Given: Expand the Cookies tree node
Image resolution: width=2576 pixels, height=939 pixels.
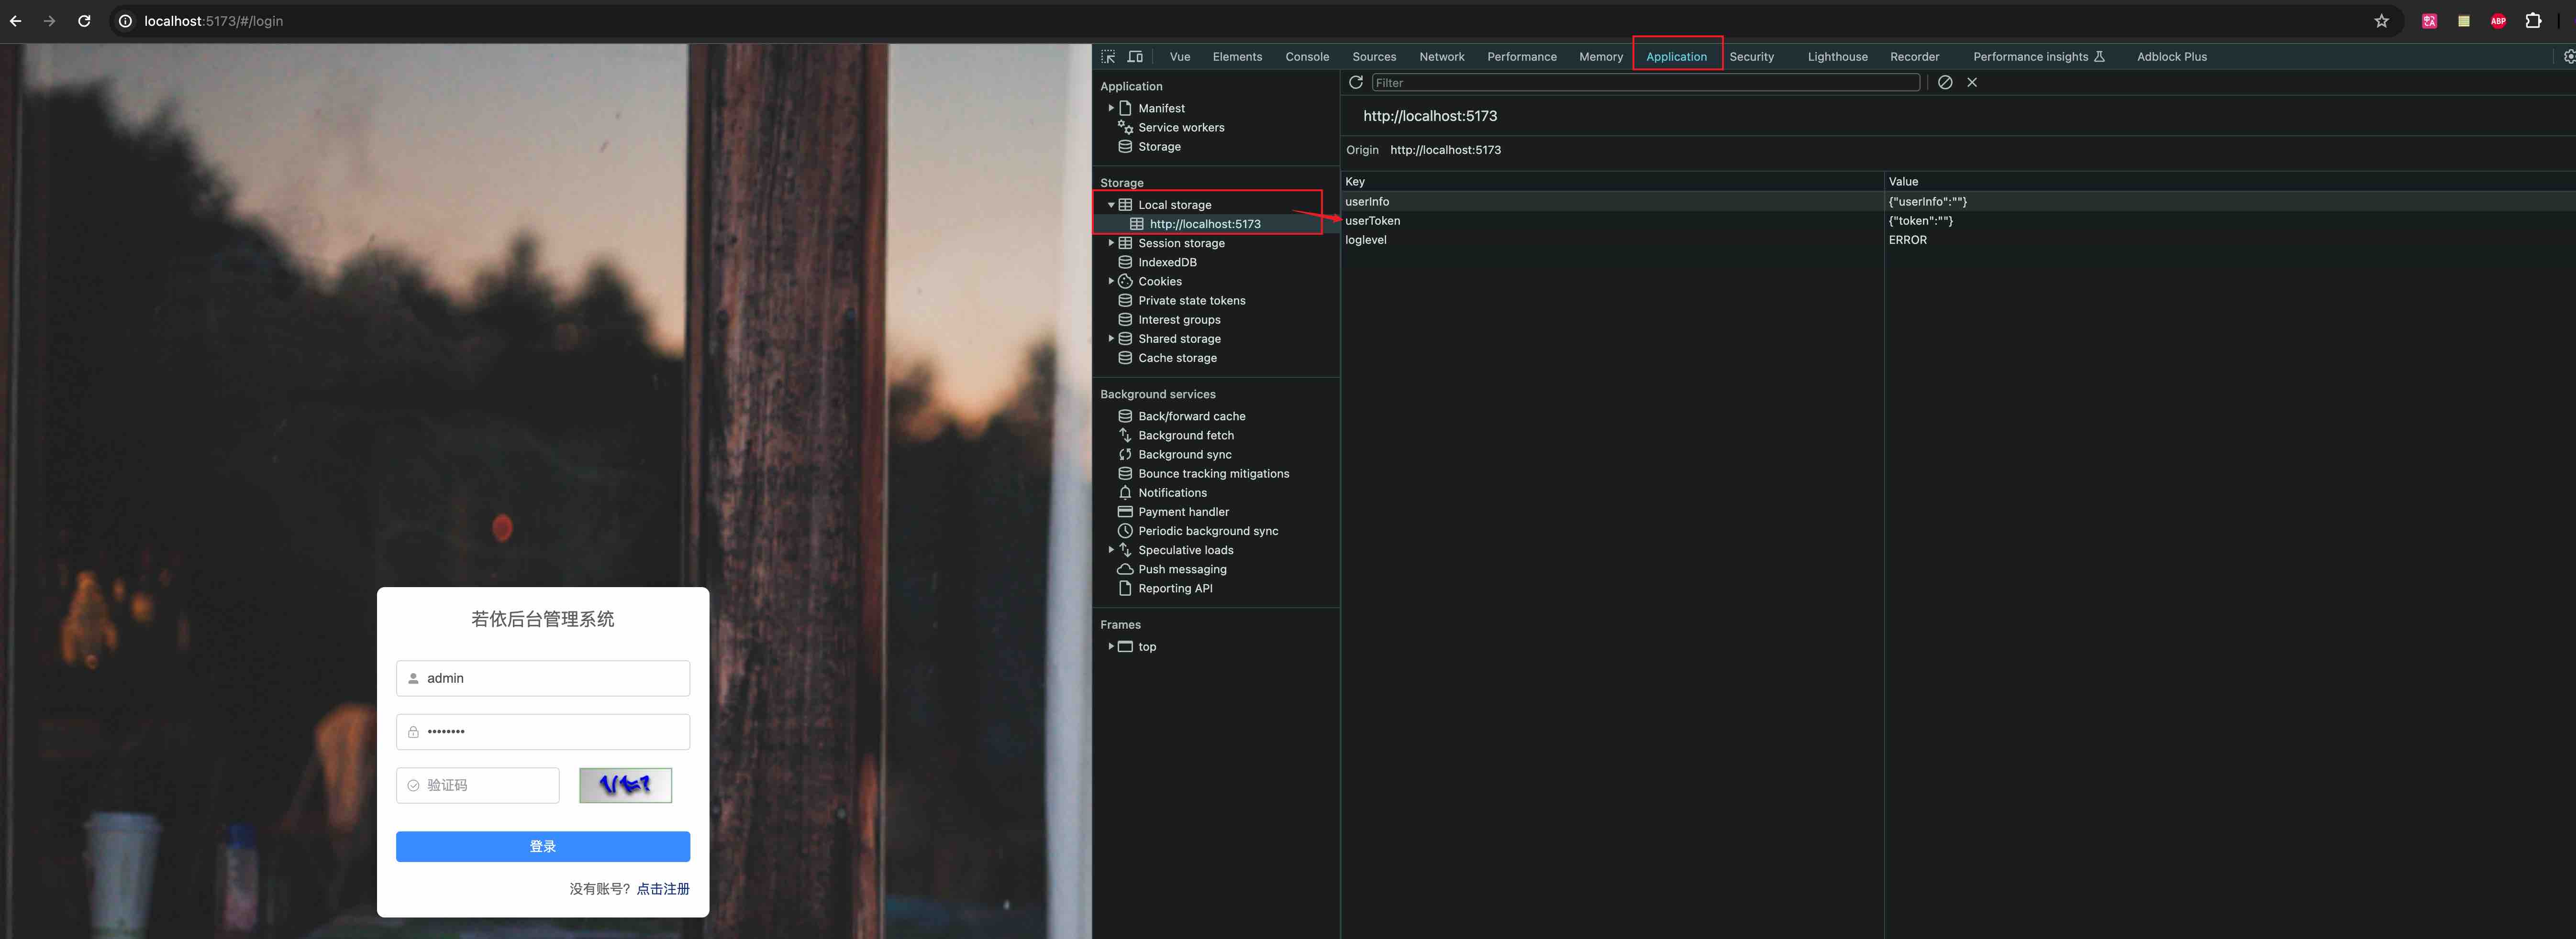Looking at the screenshot, I should tap(1111, 282).
